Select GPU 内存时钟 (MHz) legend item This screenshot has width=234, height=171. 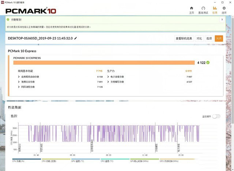174,160
